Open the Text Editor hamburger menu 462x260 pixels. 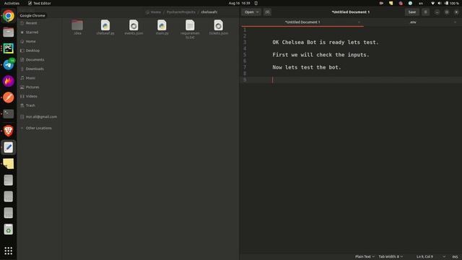click(425, 12)
